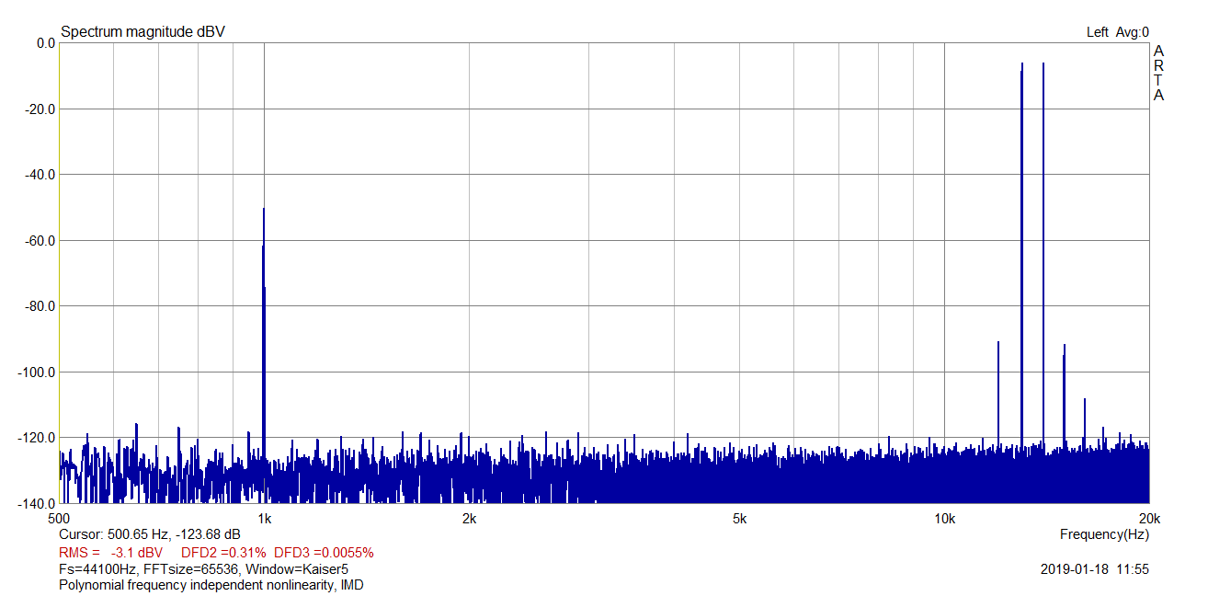Click the '-100.0' y-axis label
The width and height of the screenshot is (1208, 596).
click(x=37, y=372)
